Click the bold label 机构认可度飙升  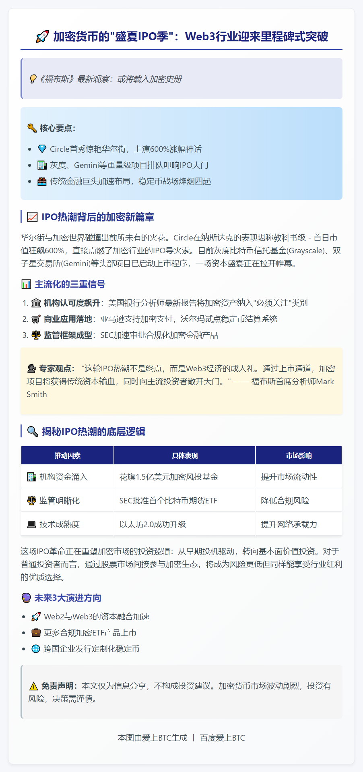pos(72,303)
